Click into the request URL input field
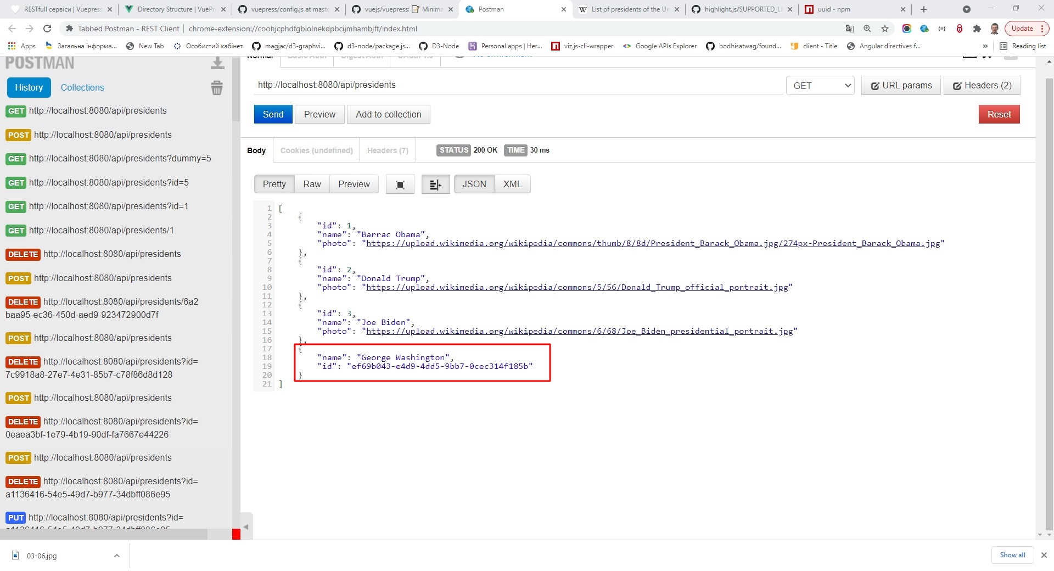 516,85
